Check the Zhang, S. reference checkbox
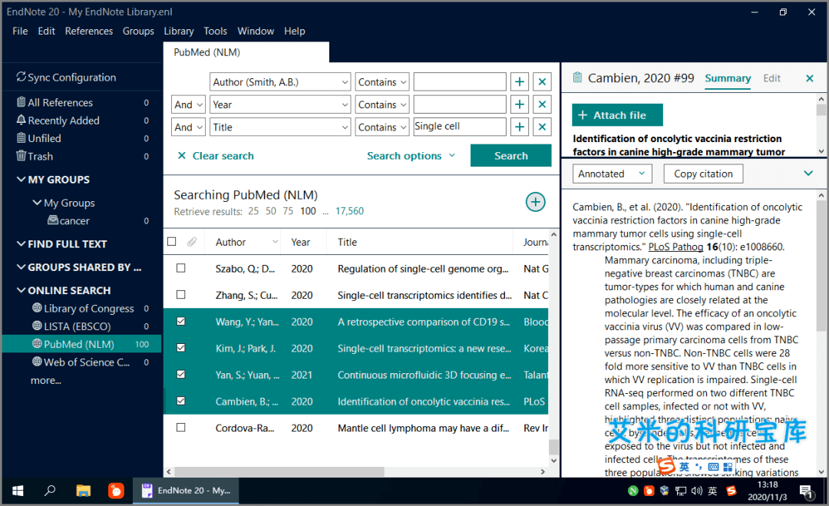Image resolution: width=829 pixels, height=506 pixels. 181,295
